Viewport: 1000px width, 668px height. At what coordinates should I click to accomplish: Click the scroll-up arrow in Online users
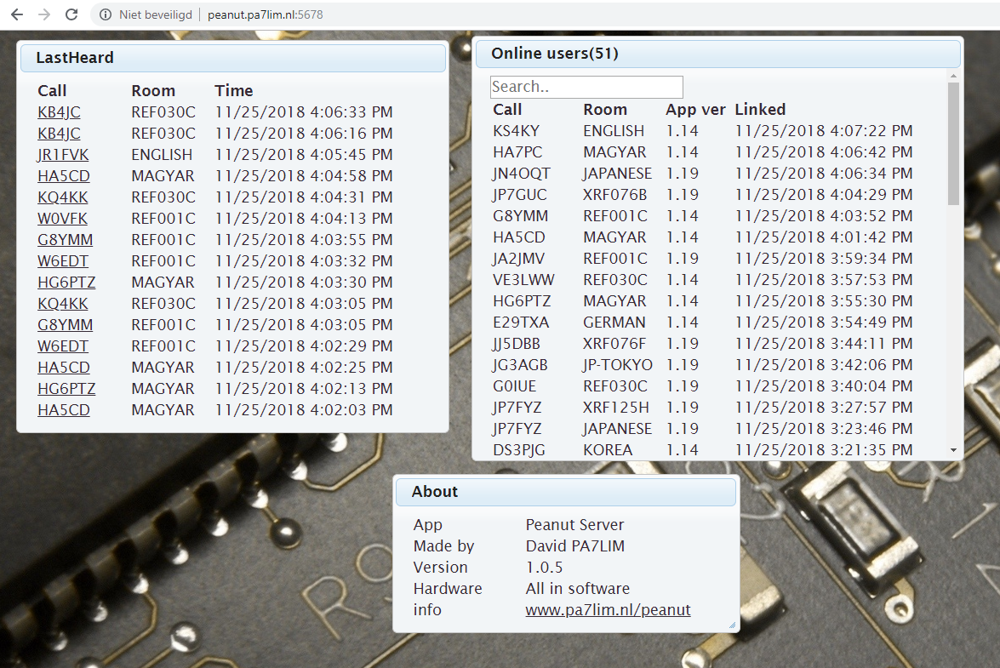(953, 77)
